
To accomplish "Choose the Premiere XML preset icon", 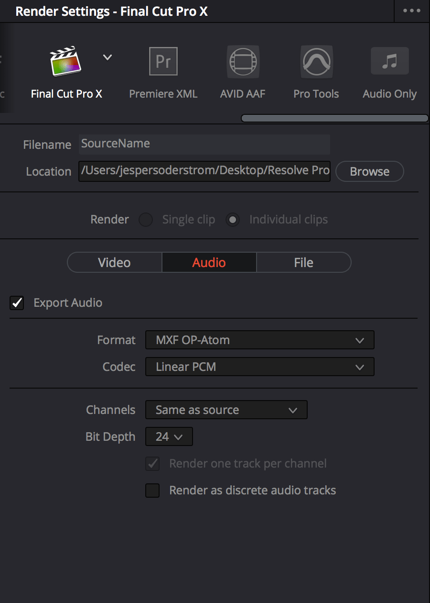I will pos(163,61).
